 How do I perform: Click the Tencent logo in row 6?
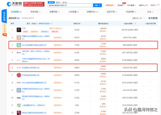19,68
